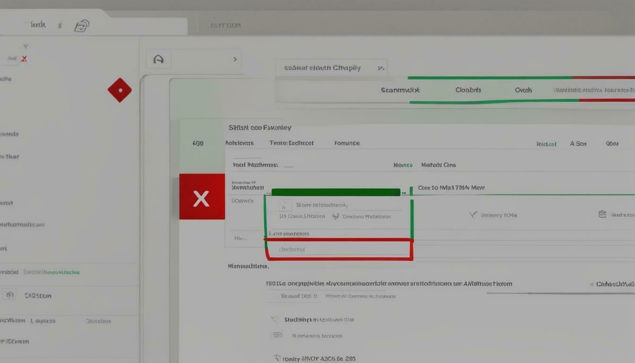Click the small document icon beside the search box

(x=159, y=59)
